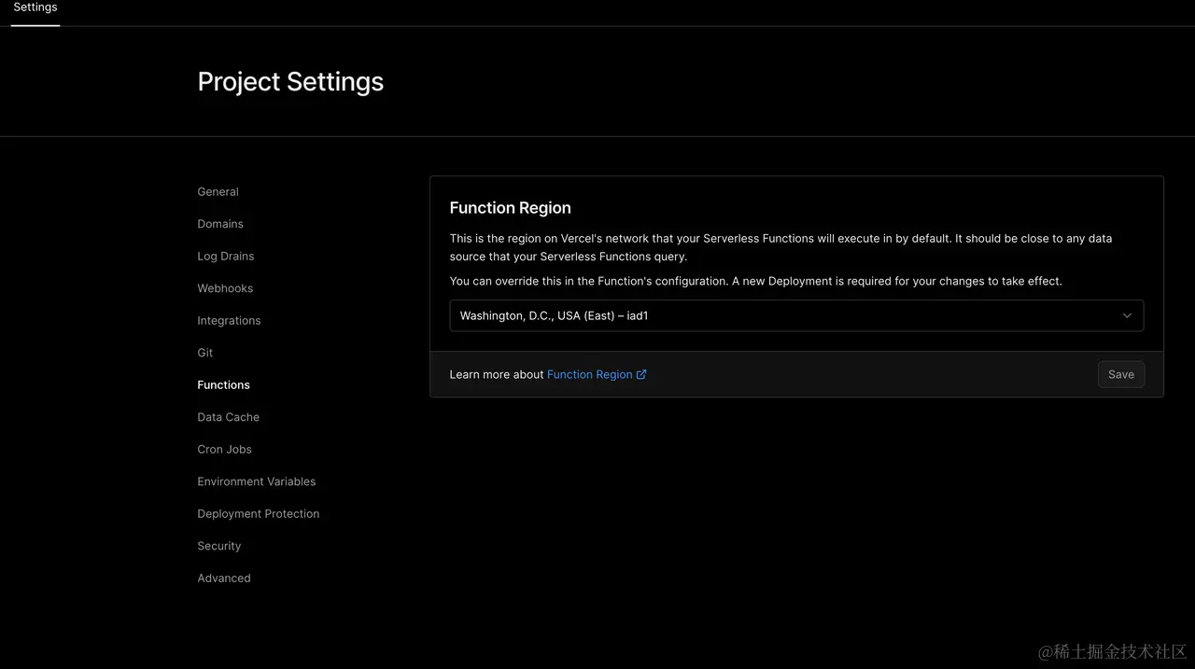Navigate to the Webhooks section
Screen dimensions: 1195x669
[225, 288]
